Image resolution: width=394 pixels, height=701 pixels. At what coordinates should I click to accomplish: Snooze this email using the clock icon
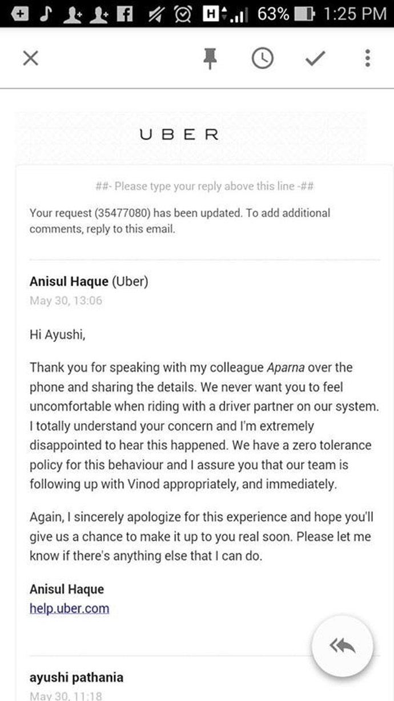pos(262,58)
